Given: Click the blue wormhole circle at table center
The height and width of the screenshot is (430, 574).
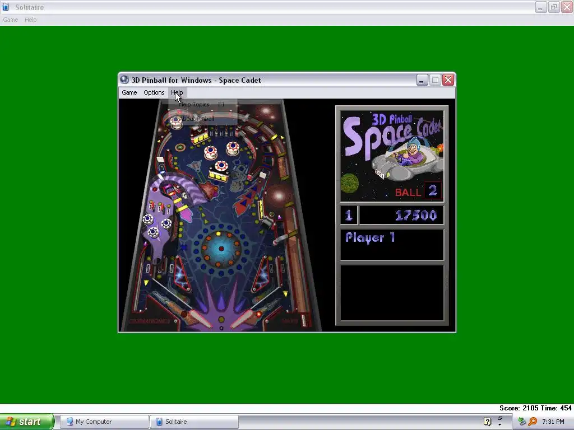Looking at the screenshot, I should click(x=221, y=249).
